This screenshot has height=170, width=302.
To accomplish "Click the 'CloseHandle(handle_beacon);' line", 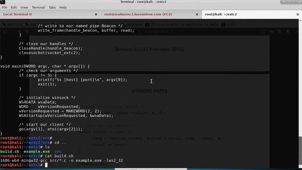I will pyautogui.click(x=50, y=48).
